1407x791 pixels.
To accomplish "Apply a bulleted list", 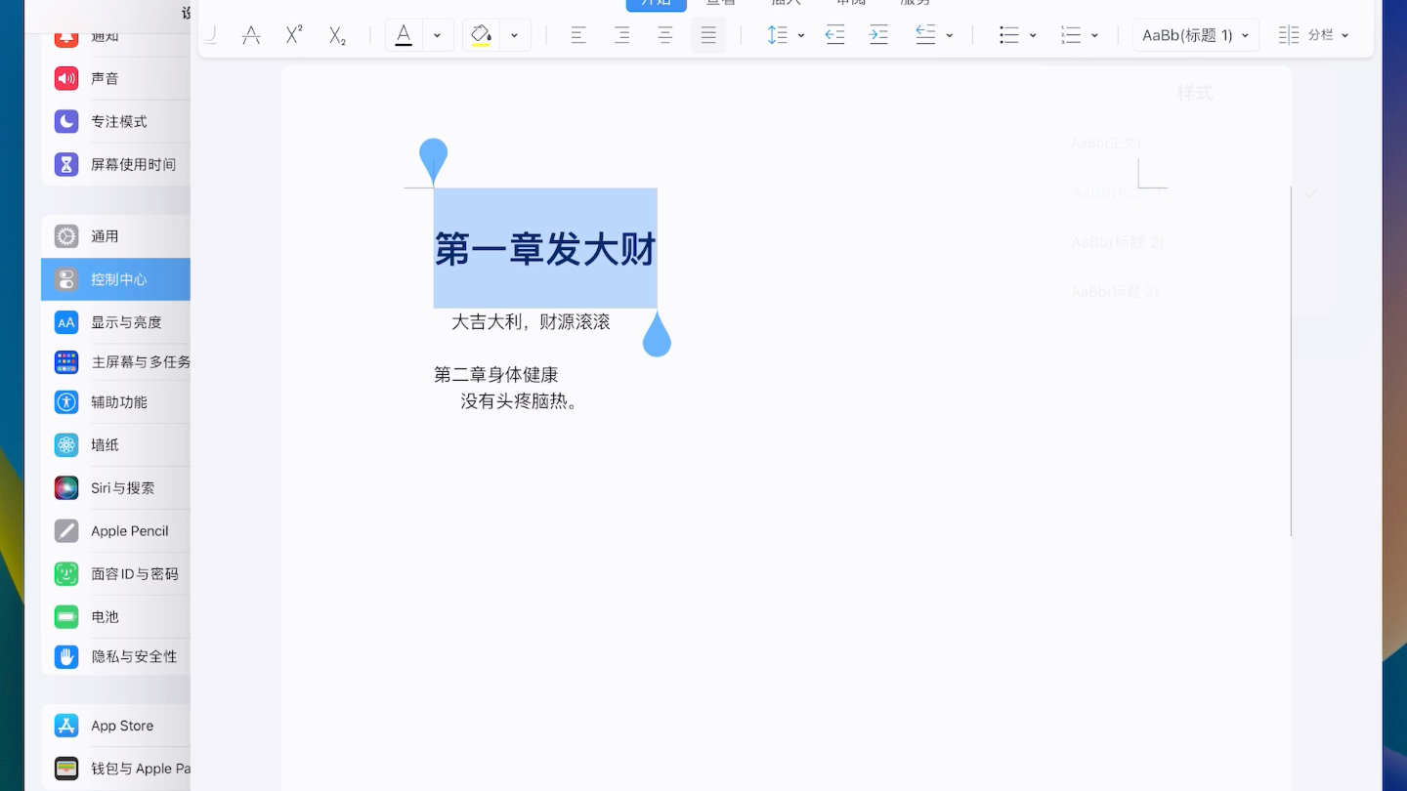I will click(1009, 35).
